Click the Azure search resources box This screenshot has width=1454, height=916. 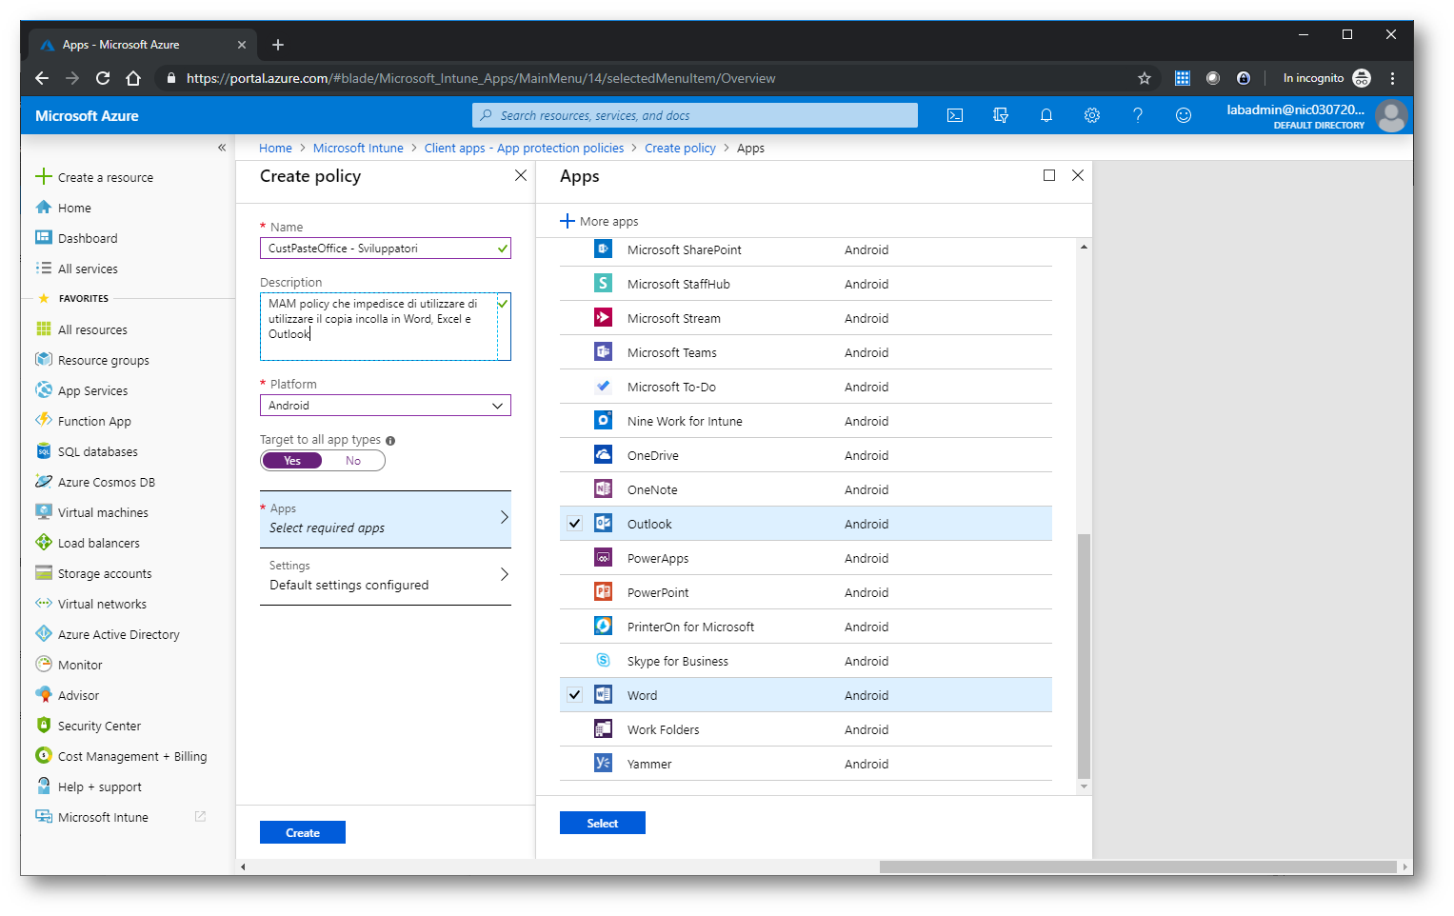[695, 115]
